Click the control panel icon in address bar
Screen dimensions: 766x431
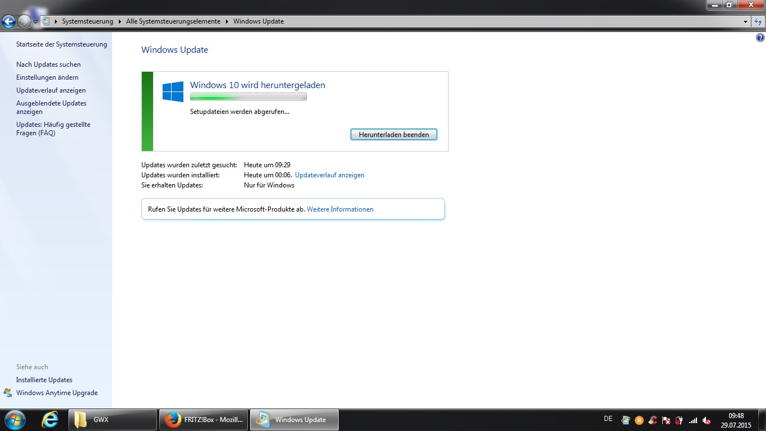coord(47,21)
